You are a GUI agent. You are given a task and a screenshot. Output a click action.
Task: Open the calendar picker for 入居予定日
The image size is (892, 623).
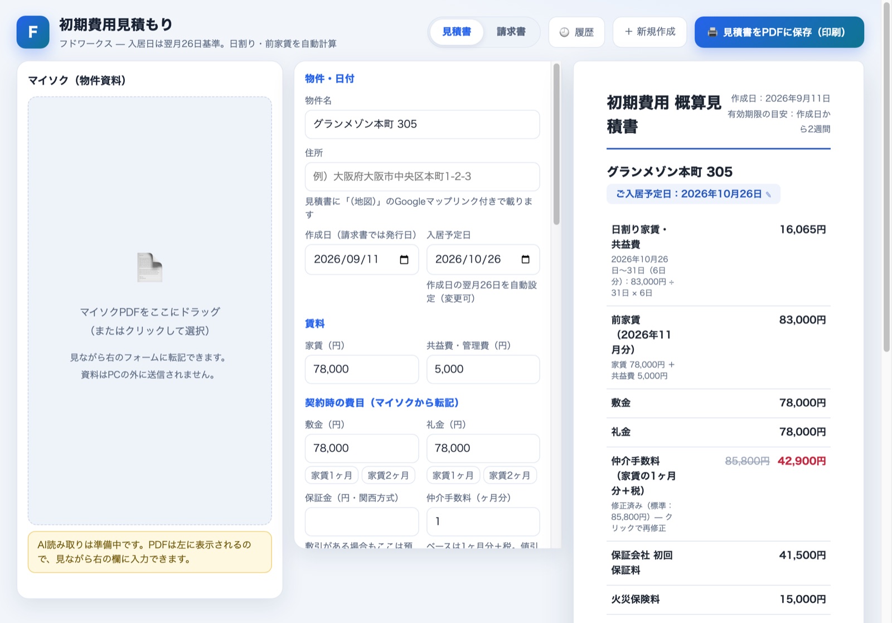[x=525, y=259]
